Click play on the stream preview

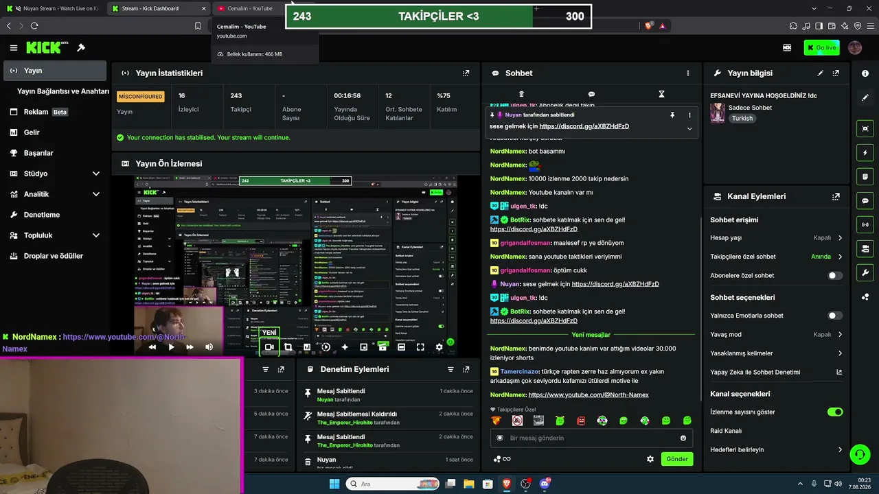click(171, 347)
